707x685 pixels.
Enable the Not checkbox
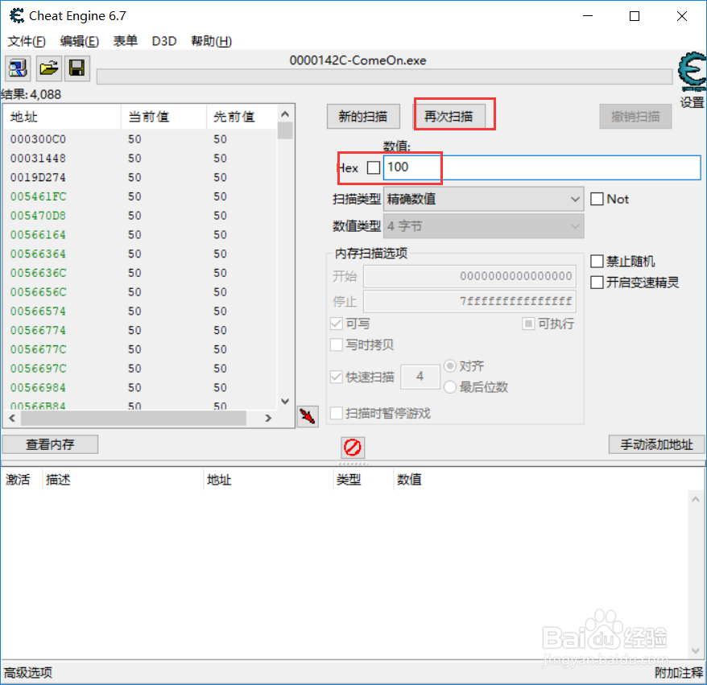click(x=597, y=199)
